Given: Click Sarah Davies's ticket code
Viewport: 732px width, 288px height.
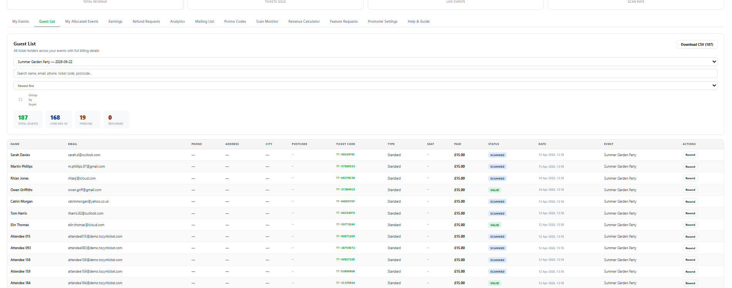Looking at the screenshot, I should [345, 155].
